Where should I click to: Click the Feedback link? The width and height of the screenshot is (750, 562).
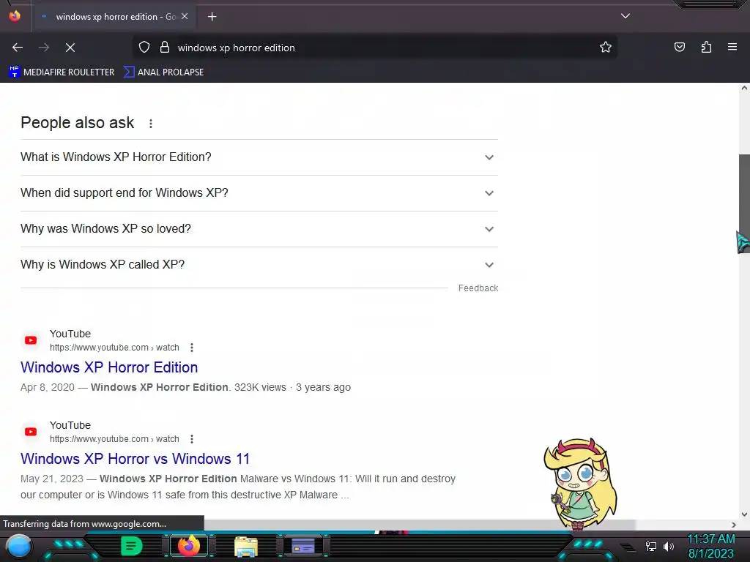[478, 288]
